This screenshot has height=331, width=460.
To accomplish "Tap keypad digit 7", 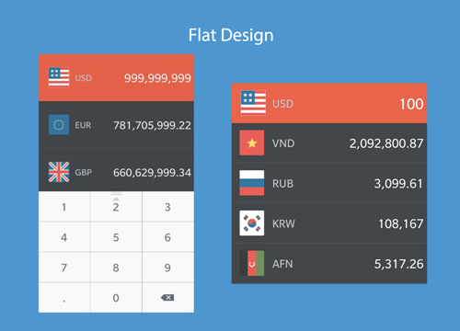I will pyautogui.click(x=64, y=268).
